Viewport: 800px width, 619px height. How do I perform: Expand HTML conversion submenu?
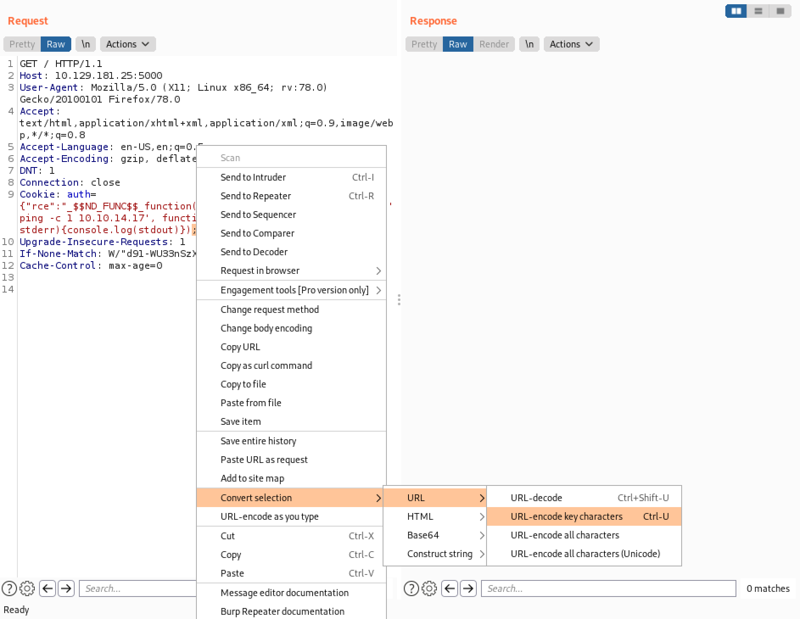[435, 516]
